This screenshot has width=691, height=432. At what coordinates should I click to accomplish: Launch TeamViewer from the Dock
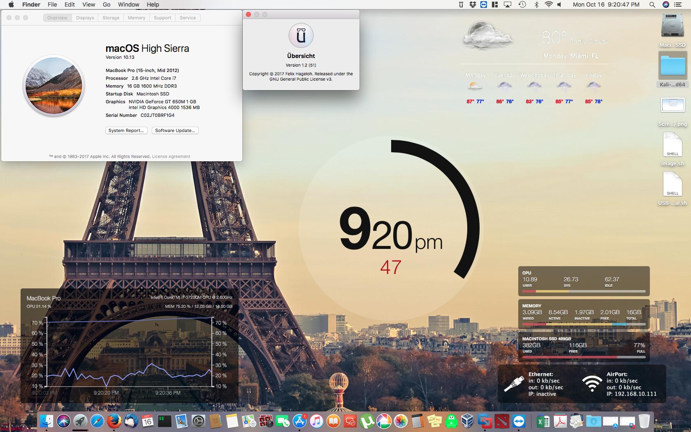tap(519, 421)
